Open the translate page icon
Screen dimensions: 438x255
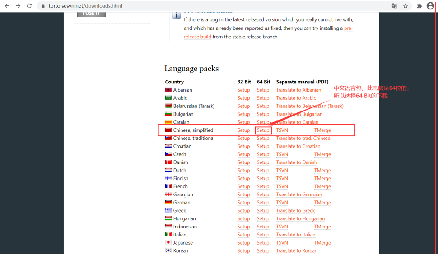tap(394, 6)
